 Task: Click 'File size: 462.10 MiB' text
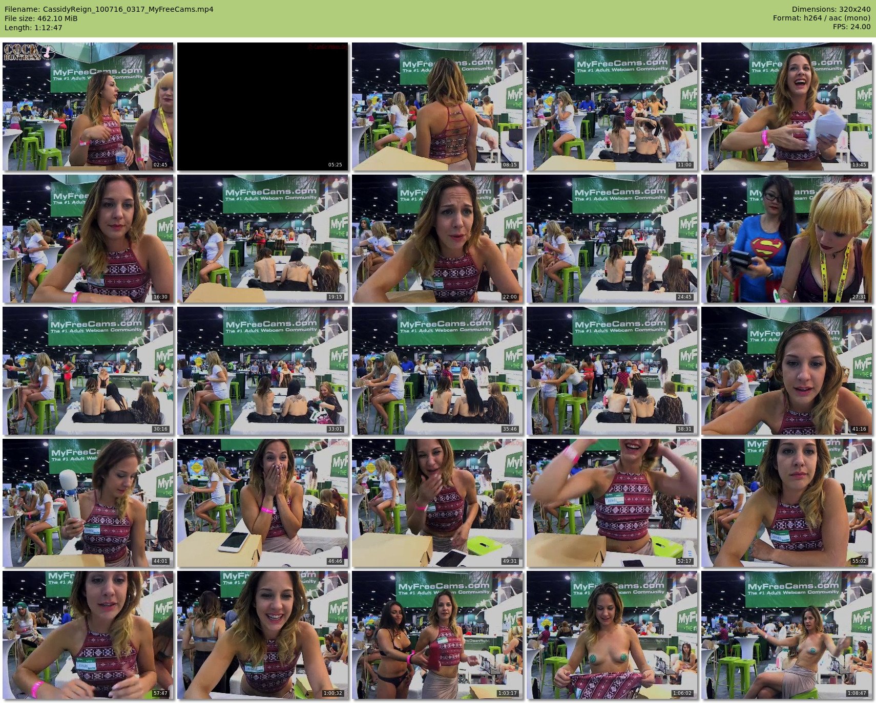point(41,18)
